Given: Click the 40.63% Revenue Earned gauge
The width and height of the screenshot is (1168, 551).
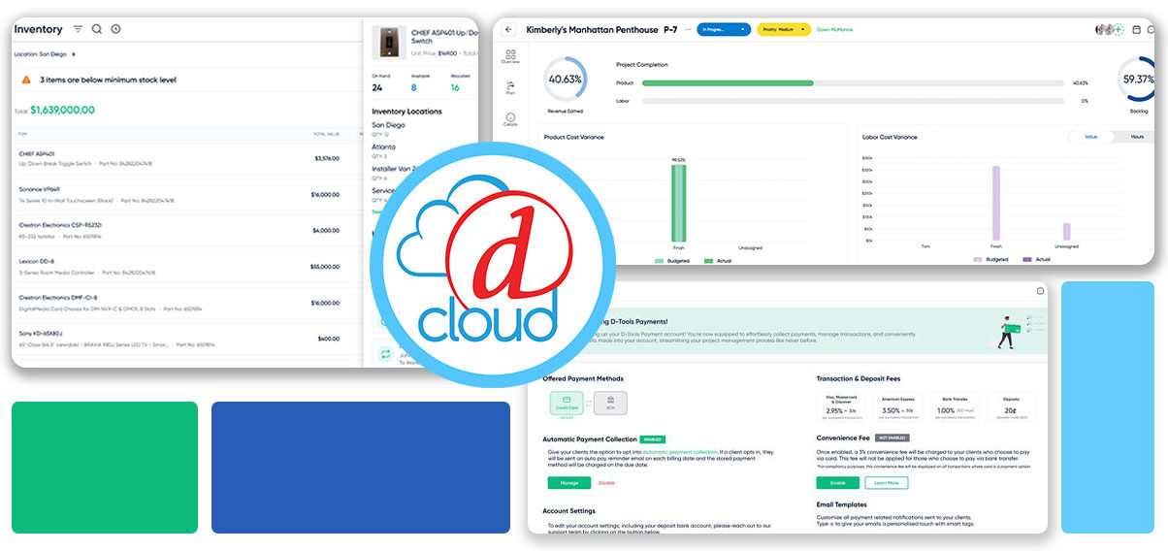Looking at the screenshot, I should coord(565,80).
